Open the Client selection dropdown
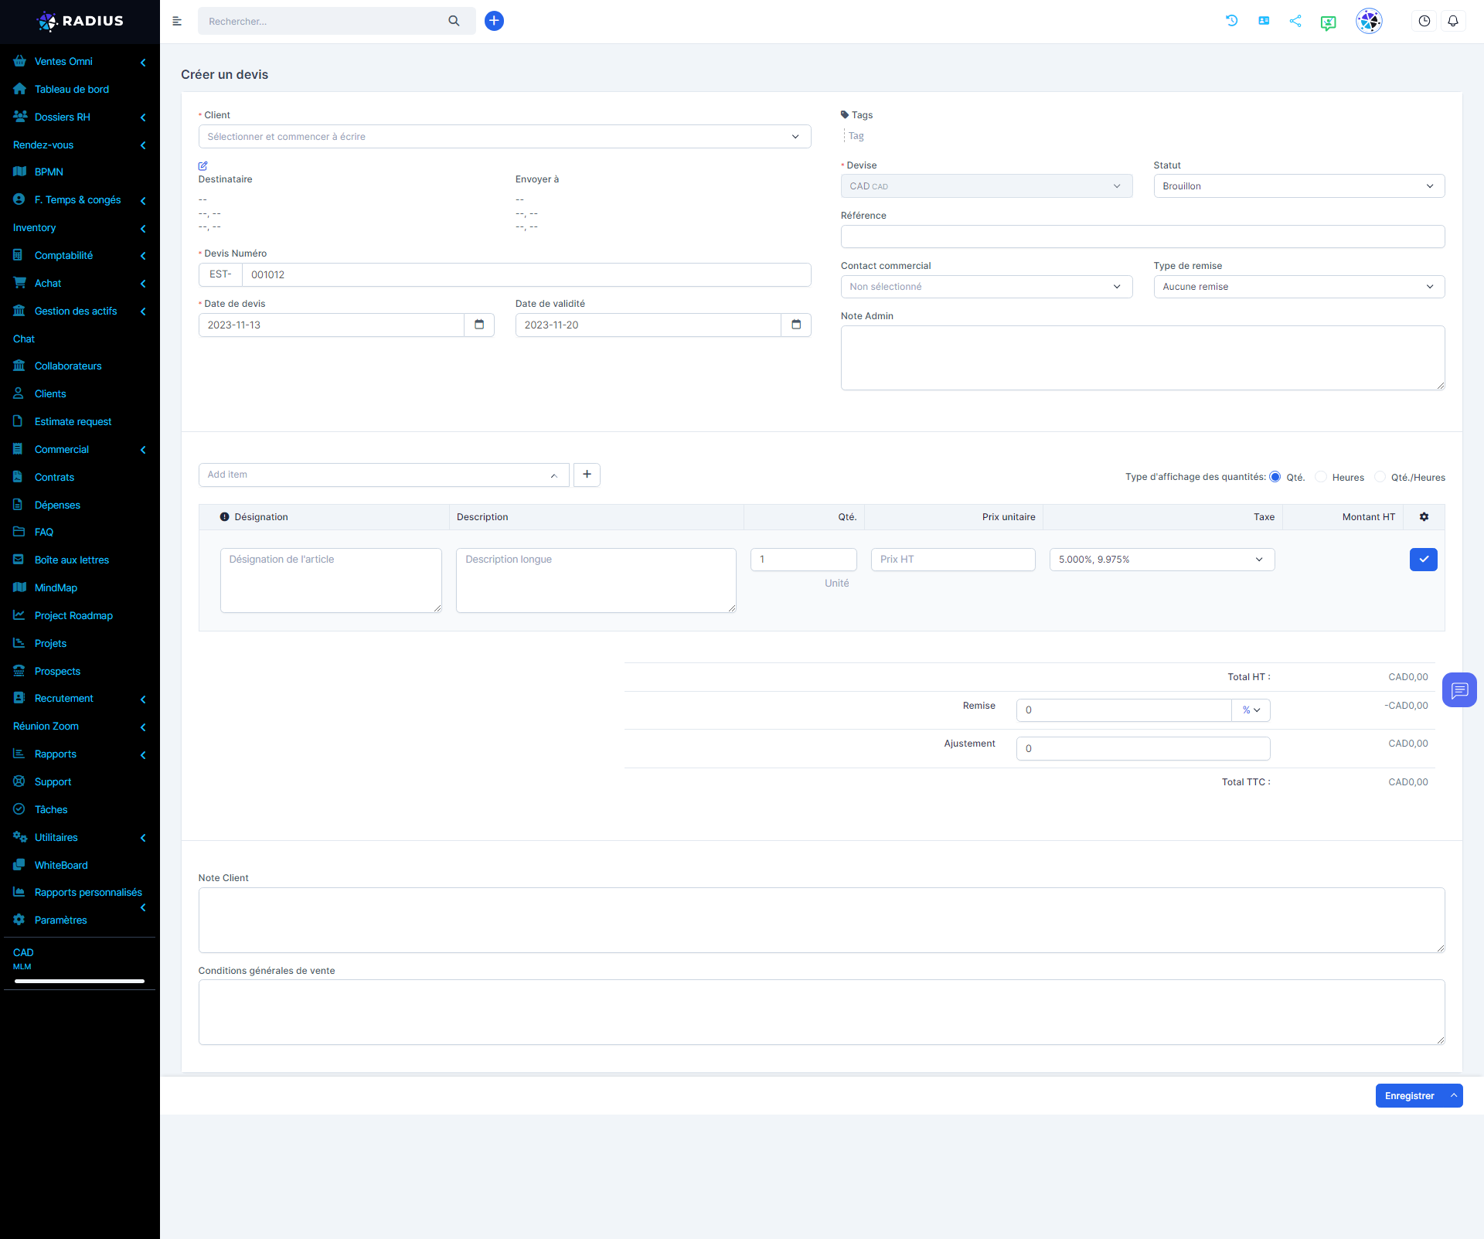This screenshot has height=1239, width=1484. click(505, 137)
